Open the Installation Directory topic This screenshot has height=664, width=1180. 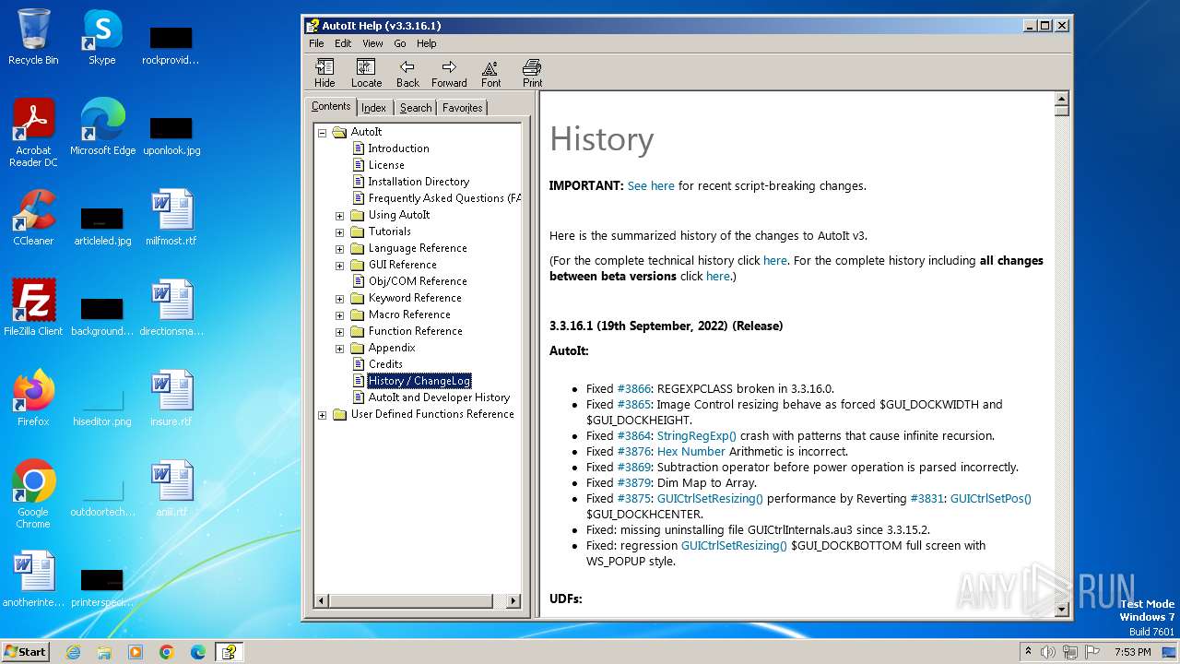pyautogui.click(x=419, y=182)
